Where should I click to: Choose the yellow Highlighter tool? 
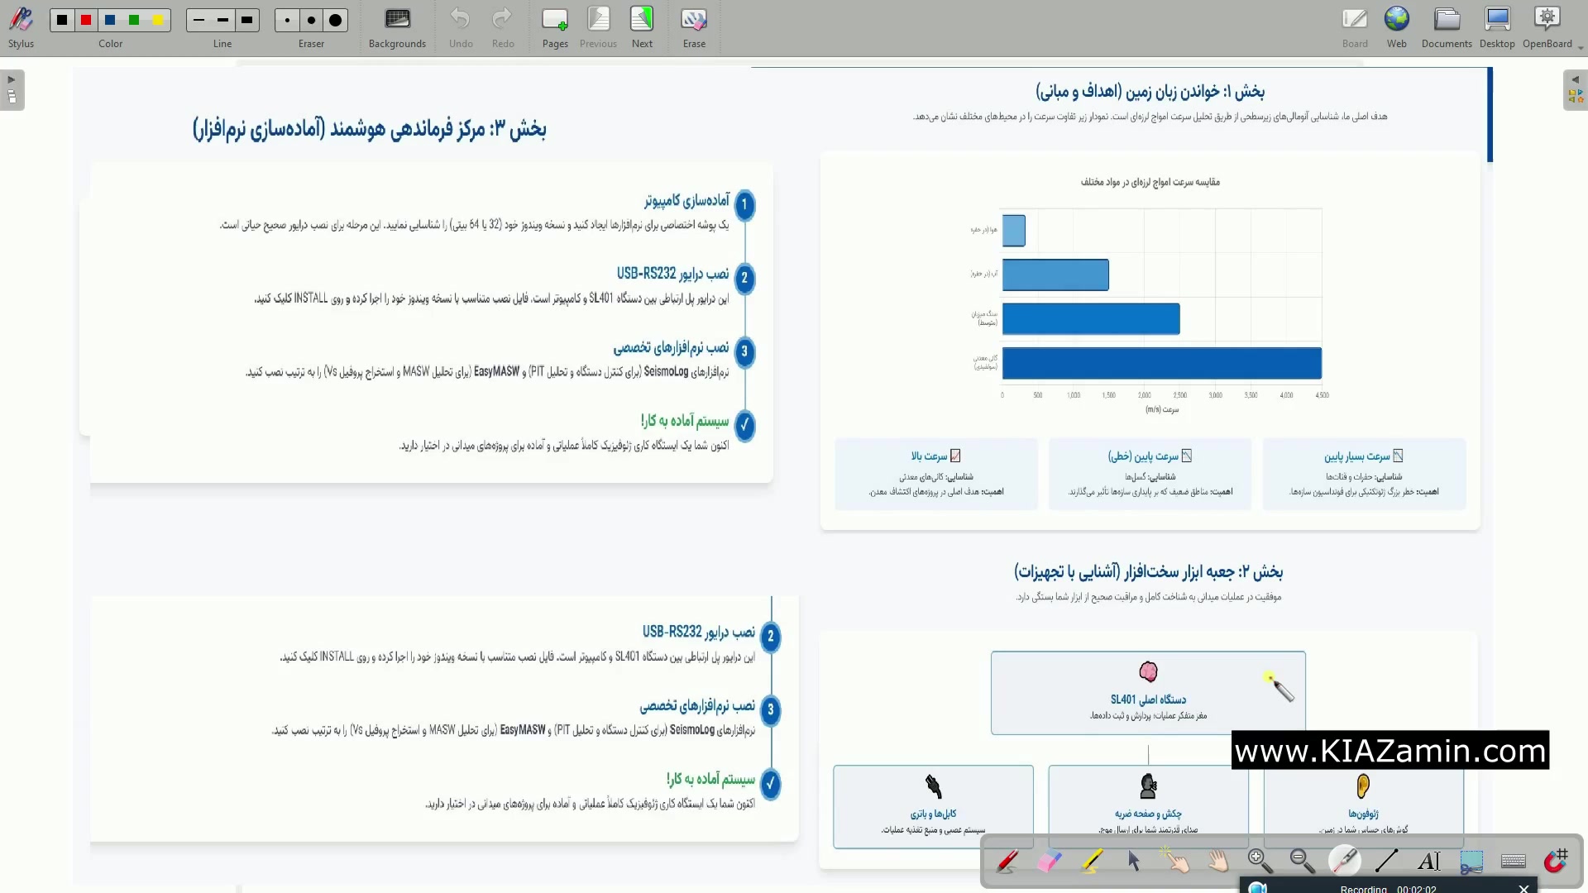pyautogui.click(x=1092, y=862)
